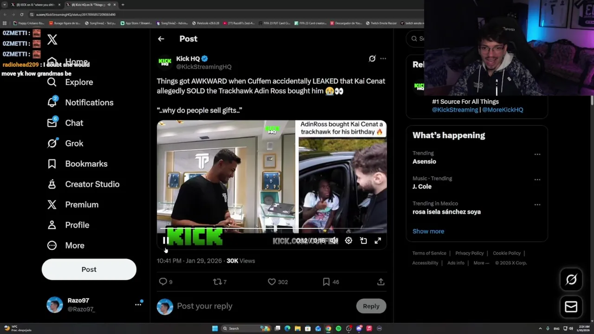Toggle video picture-in-picture mode

click(x=363, y=240)
